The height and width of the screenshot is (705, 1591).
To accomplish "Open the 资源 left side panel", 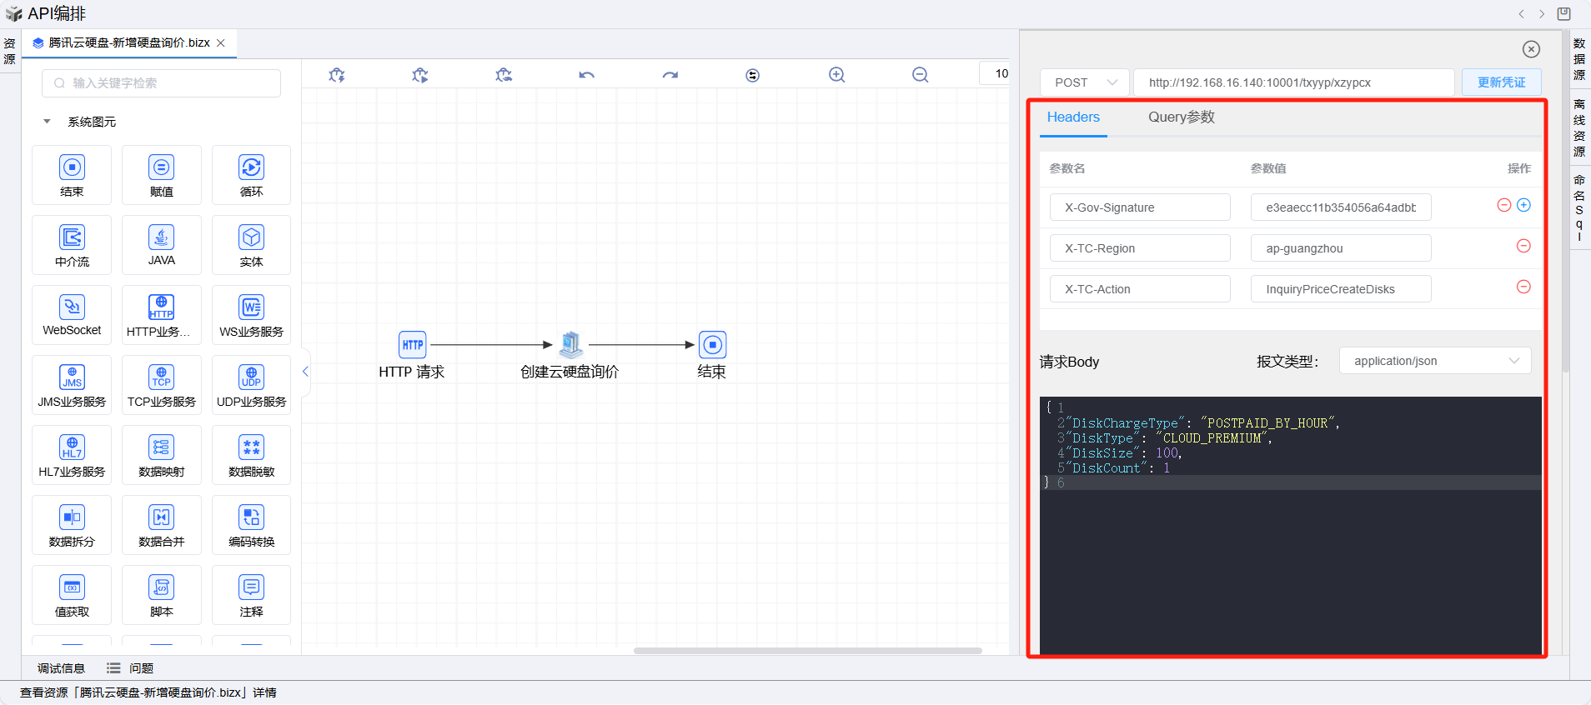I will click(9, 51).
